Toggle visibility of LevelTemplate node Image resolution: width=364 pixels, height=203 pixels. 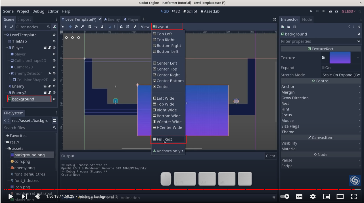(54, 35)
